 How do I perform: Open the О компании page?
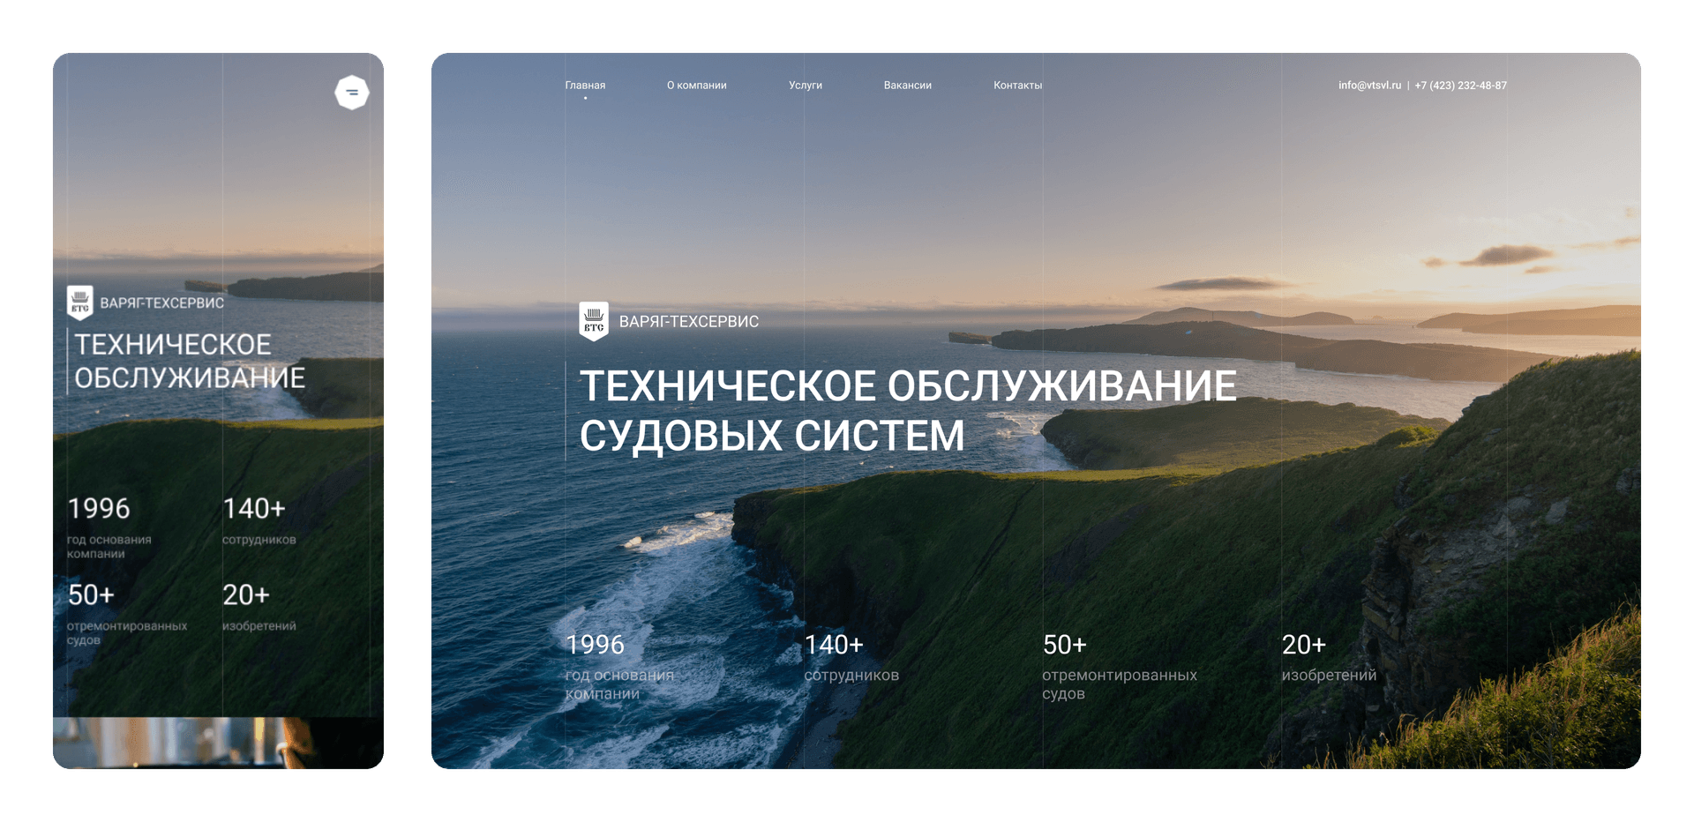(697, 86)
